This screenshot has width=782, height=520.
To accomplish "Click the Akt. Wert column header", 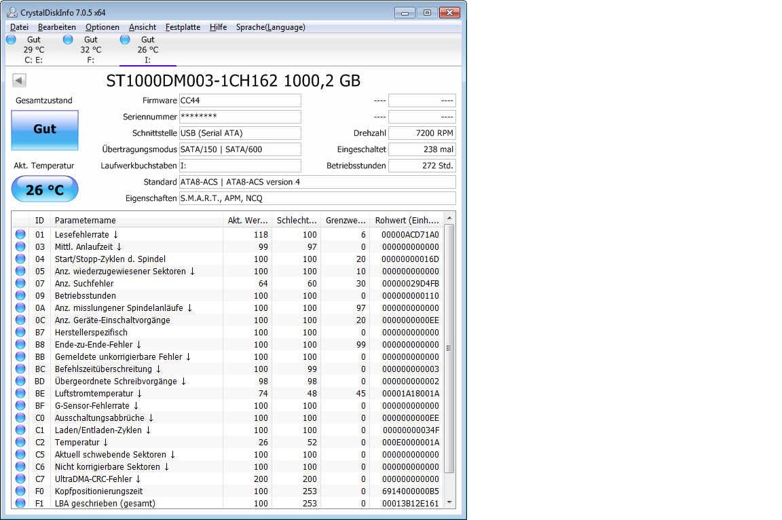I will (247, 220).
